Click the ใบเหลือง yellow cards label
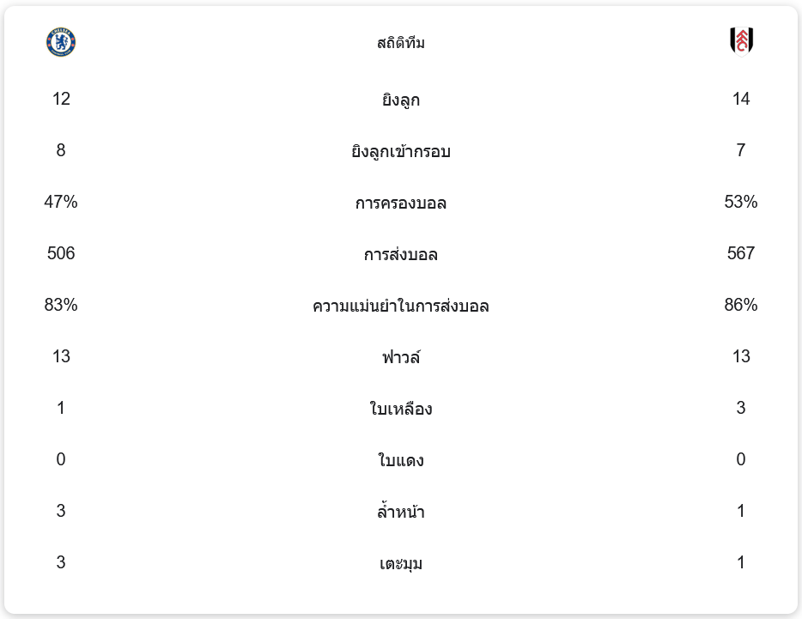The width and height of the screenshot is (802, 619). click(401, 410)
